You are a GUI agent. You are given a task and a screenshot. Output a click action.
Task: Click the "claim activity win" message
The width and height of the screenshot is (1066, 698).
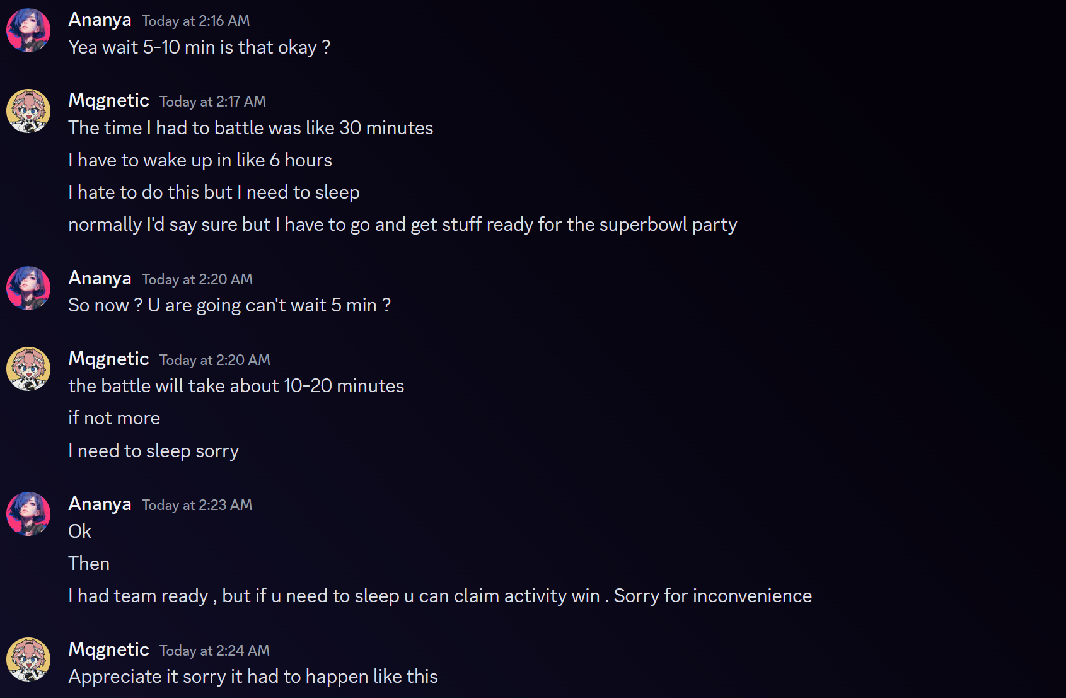439,596
